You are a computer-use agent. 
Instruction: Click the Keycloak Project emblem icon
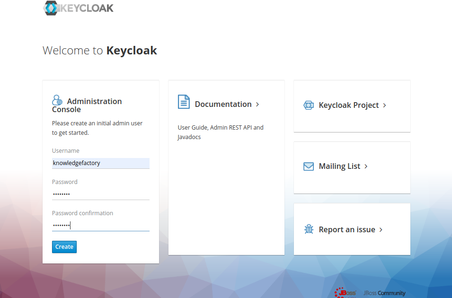(x=309, y=105)
